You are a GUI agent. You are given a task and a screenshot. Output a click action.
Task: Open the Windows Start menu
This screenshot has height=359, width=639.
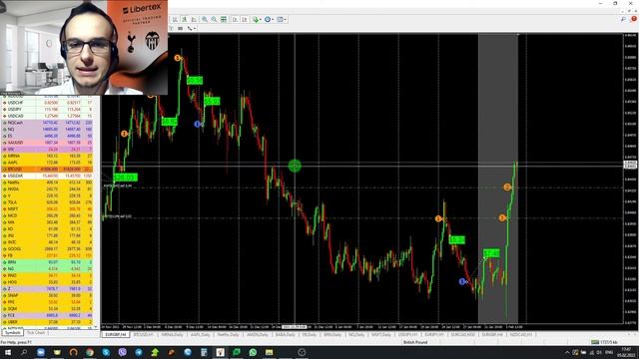8,352
